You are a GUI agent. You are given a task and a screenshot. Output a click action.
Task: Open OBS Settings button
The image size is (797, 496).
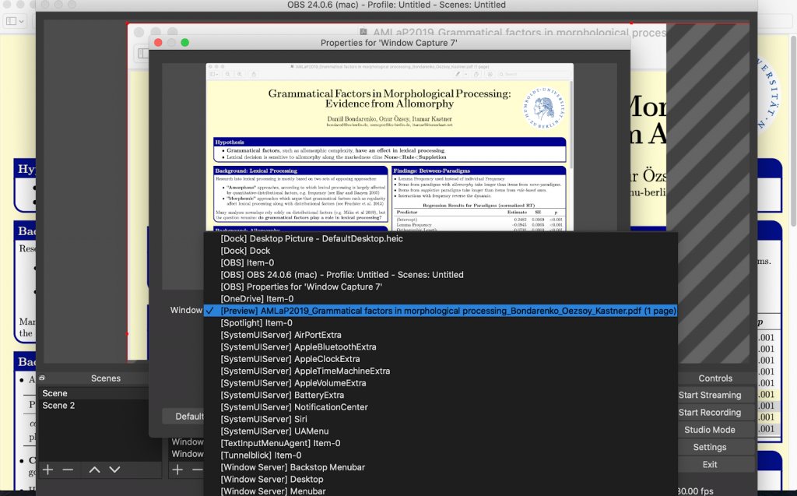coord(716,447)
